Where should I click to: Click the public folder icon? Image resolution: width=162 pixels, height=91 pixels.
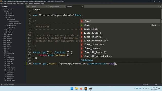(5, 40)
